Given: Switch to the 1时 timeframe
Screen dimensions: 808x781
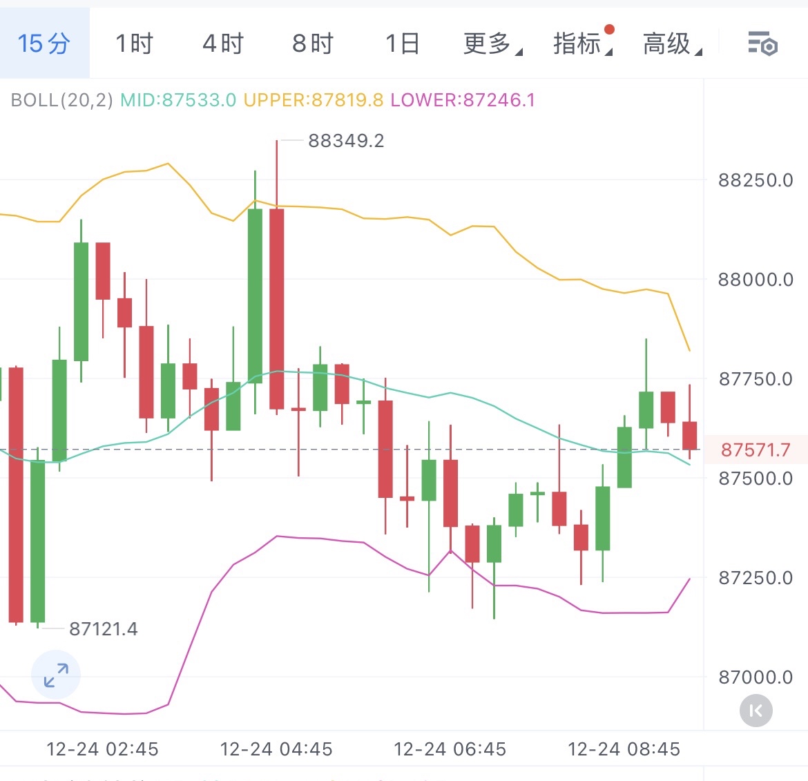Looking at the screenshot, I should (x=134, y=44).
